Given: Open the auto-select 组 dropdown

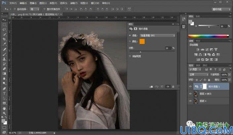Looking at the screenshot, I should [x=34, y=9].
